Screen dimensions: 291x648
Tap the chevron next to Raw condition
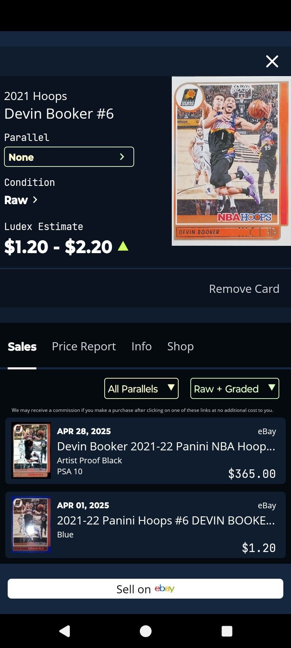click(35, 200)
